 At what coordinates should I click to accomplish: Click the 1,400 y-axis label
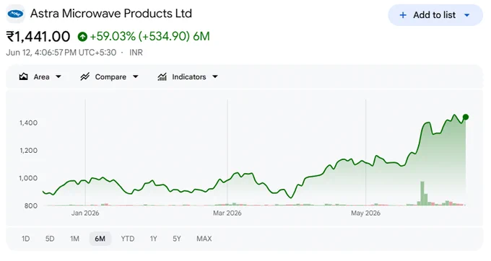[28, 123]
